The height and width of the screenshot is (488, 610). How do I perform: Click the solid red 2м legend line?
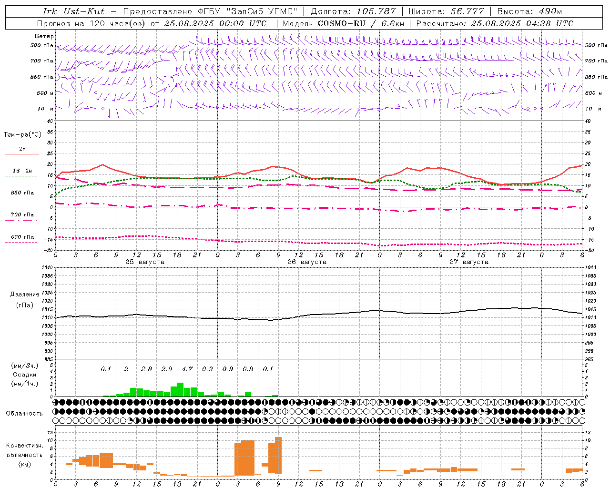22,154
